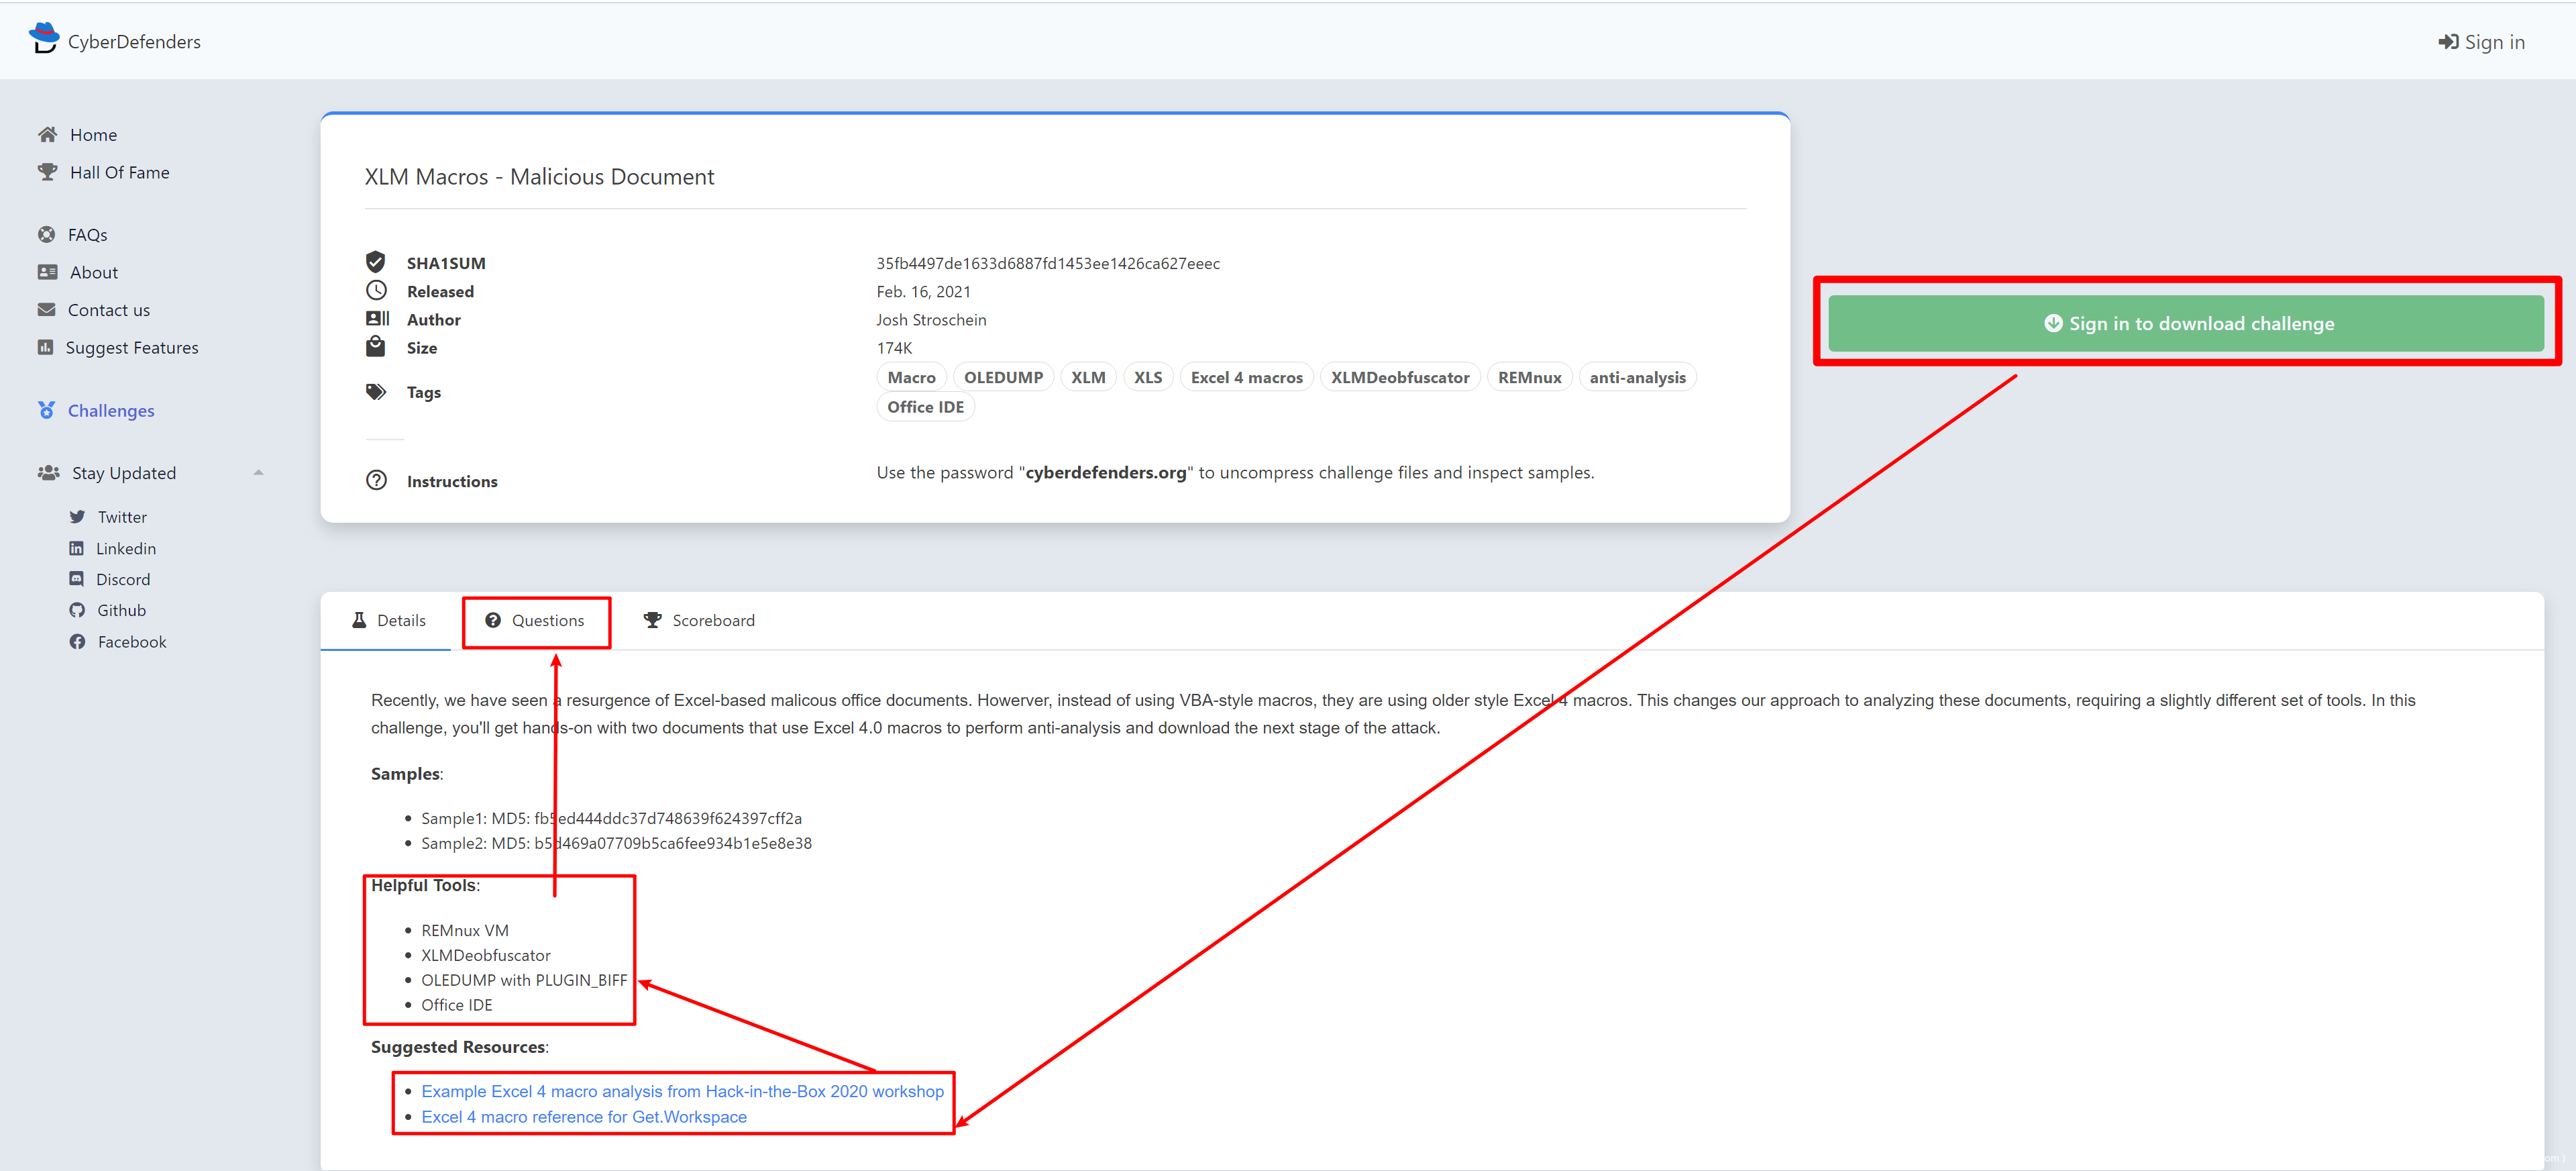Click the FAQs lifebuoy icon
2576x1171 pixels.
(46, 234)
